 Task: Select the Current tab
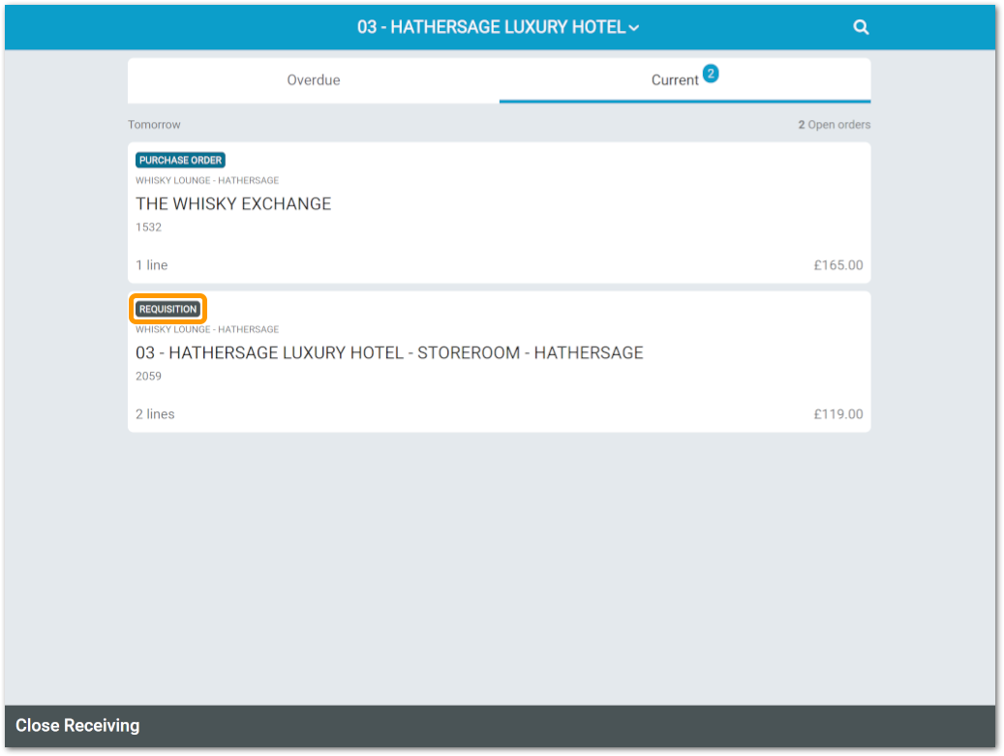[x=675, y=80]
